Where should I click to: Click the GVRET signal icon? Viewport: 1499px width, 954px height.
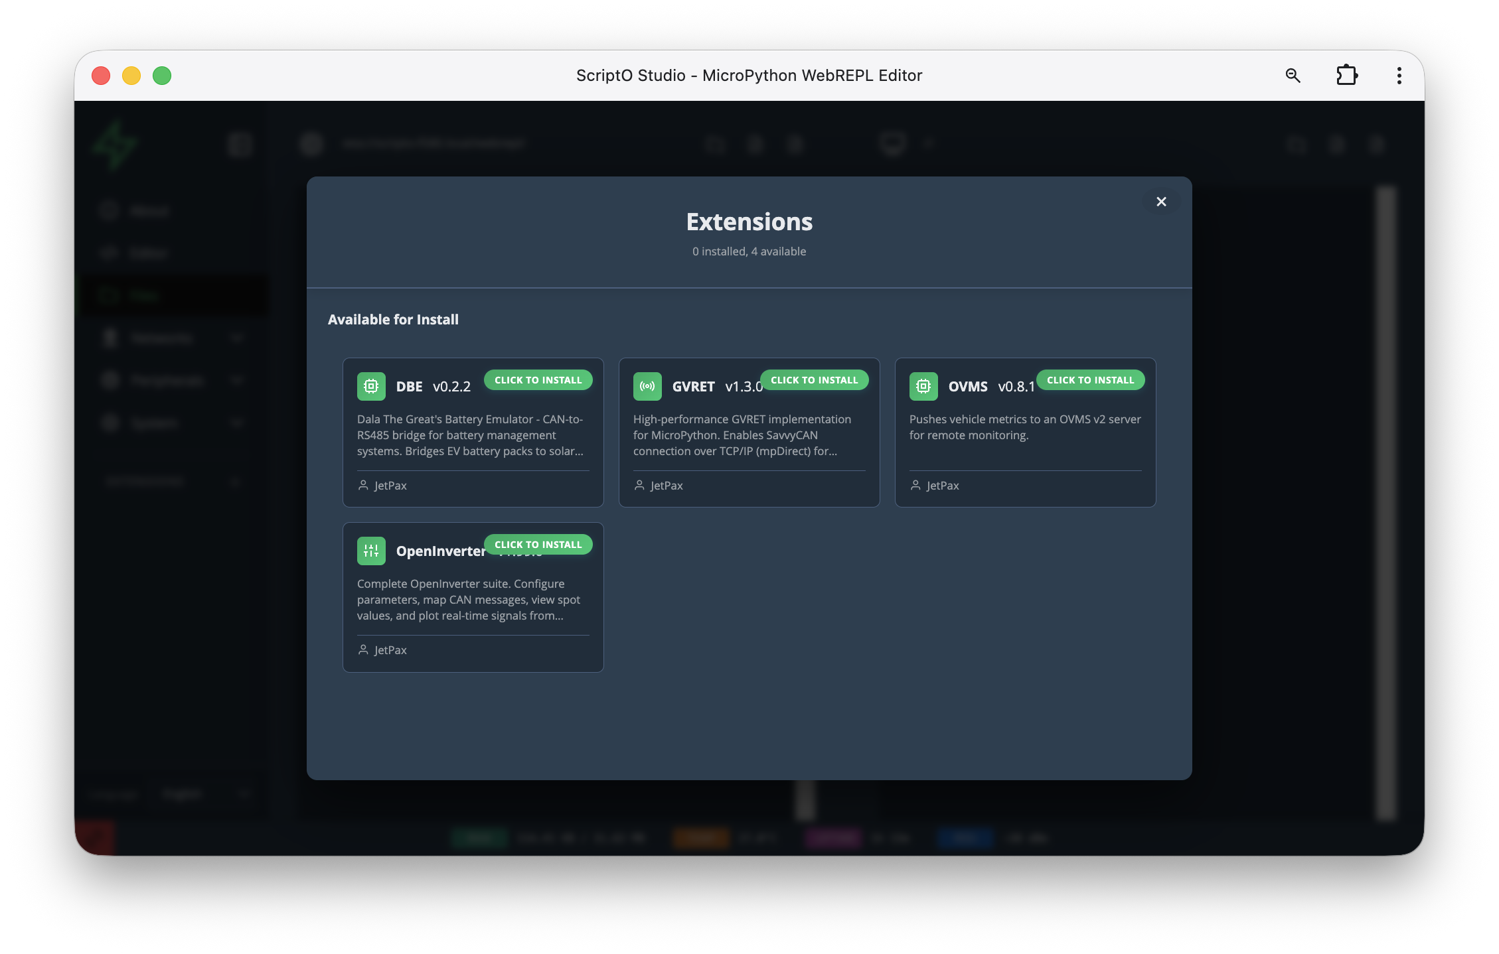click(647, 386)
